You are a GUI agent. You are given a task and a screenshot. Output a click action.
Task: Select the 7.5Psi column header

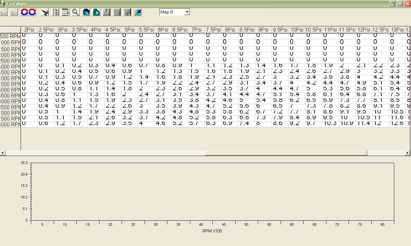click(x=213, y=30)
